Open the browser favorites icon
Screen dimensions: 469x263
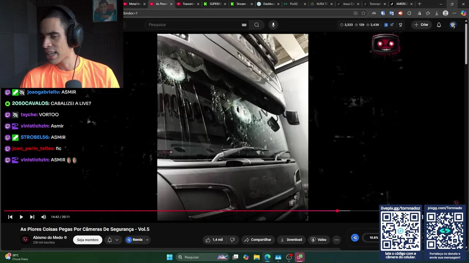pyautogui.click(x=428, y=13)
